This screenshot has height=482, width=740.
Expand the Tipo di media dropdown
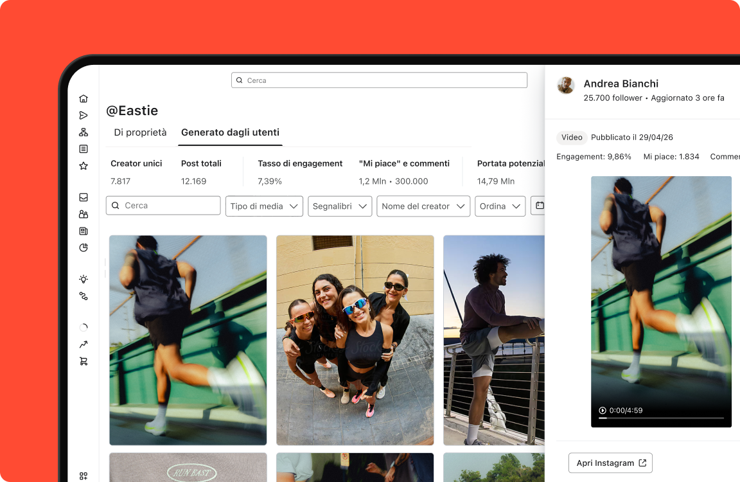[264, 206]
